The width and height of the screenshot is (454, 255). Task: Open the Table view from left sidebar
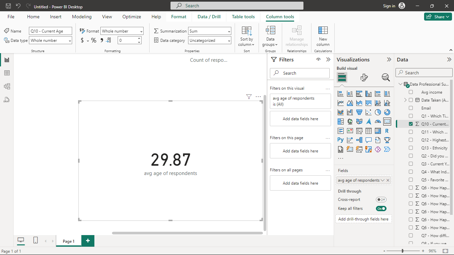pos(7,73)
